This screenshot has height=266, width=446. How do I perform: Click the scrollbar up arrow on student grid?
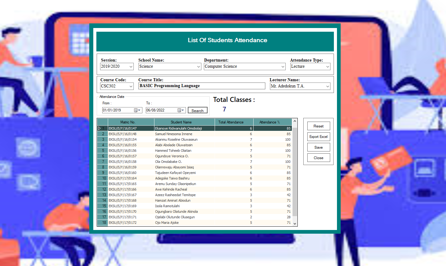pos(295,121)
